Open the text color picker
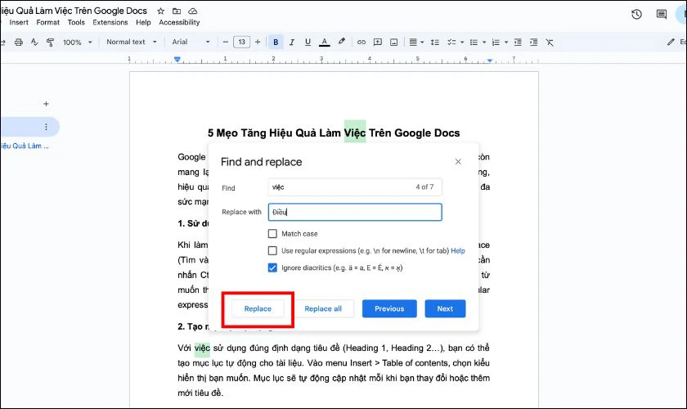Viewport: 687px width, 409px height. point(324,42)
